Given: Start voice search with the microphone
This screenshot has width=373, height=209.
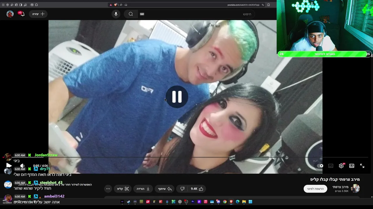Looking at the screenshot, I should pyautogui.click(x=116, y=14).
